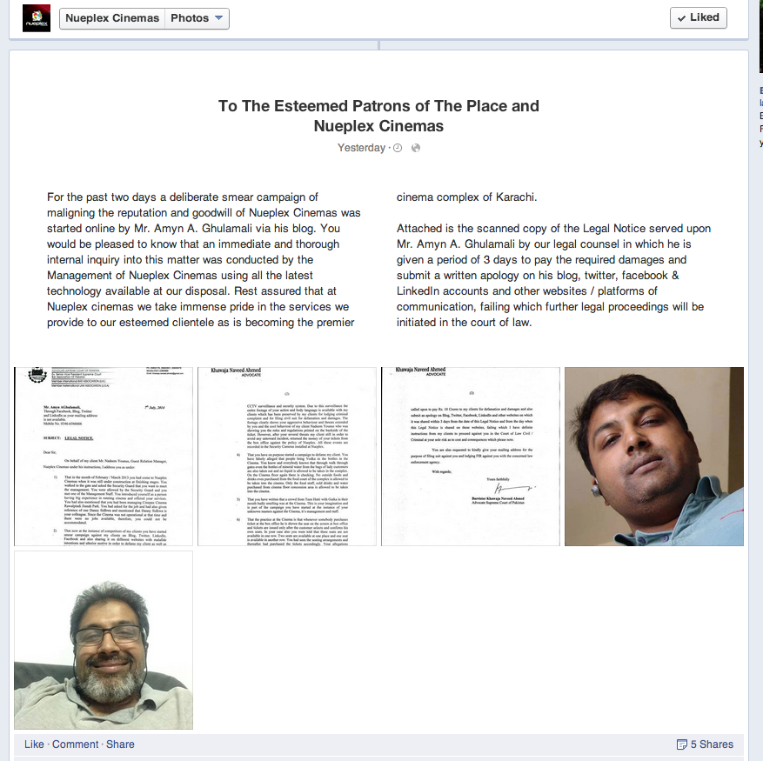This screenshot has width=763, height=761.
Task: Open the second legal notice page thumbnail
Action: [x=287, y=457]
